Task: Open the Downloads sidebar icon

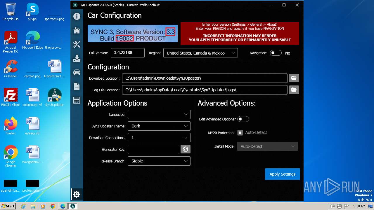Action: pyautogui.click(x=77, y=58)
